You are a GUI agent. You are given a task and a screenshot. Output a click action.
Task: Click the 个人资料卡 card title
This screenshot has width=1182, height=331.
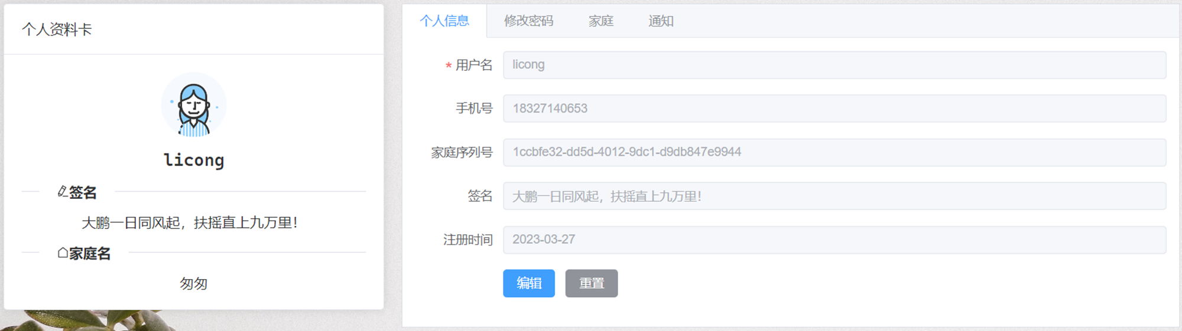pyautogui.click(x=57, y=30)
